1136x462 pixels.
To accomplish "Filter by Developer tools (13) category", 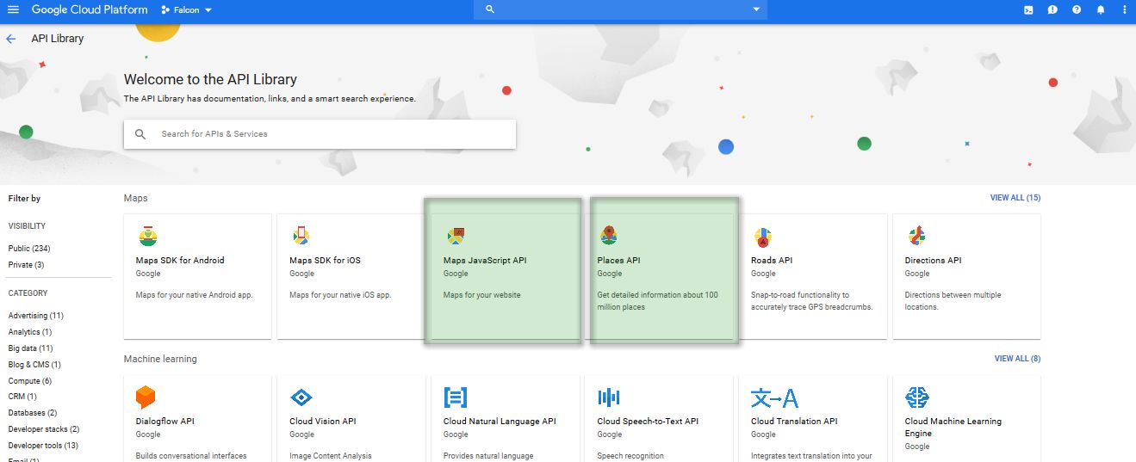I will tap(43, 446).
